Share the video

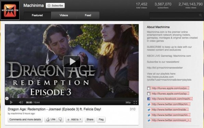tap(90, 119)
